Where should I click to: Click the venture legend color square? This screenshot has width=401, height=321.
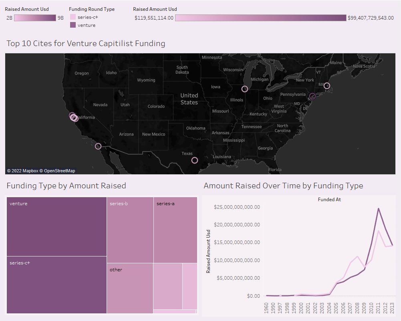[73, 25]
